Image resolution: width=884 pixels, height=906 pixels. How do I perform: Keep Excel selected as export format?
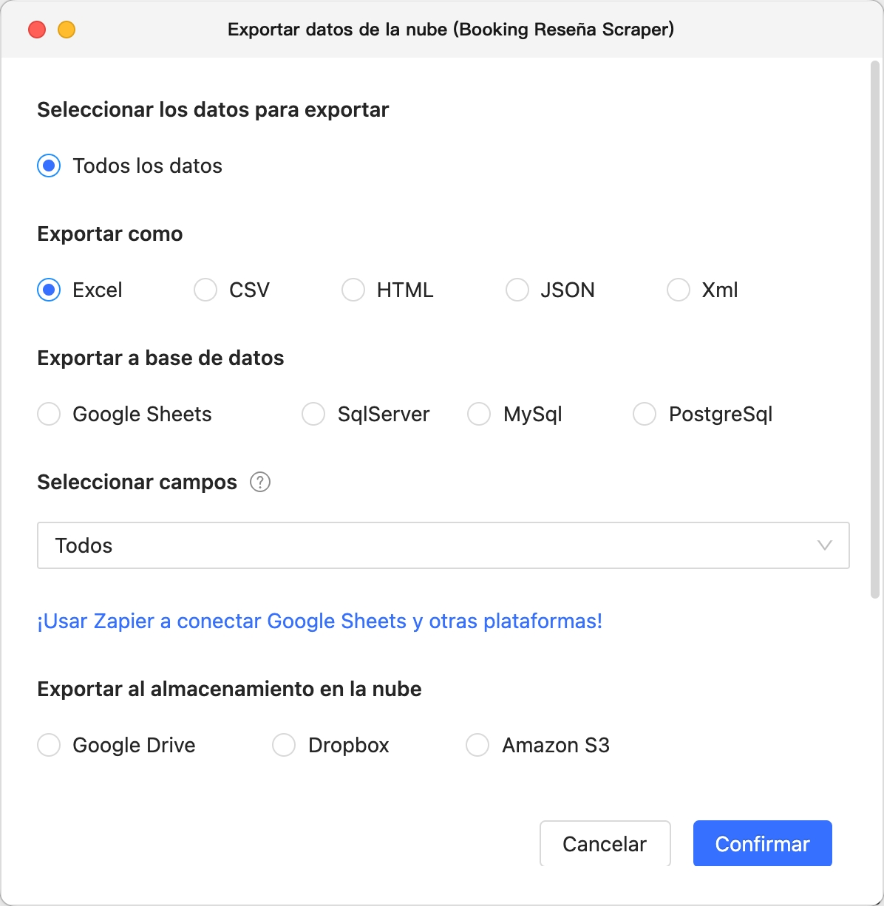48,290
